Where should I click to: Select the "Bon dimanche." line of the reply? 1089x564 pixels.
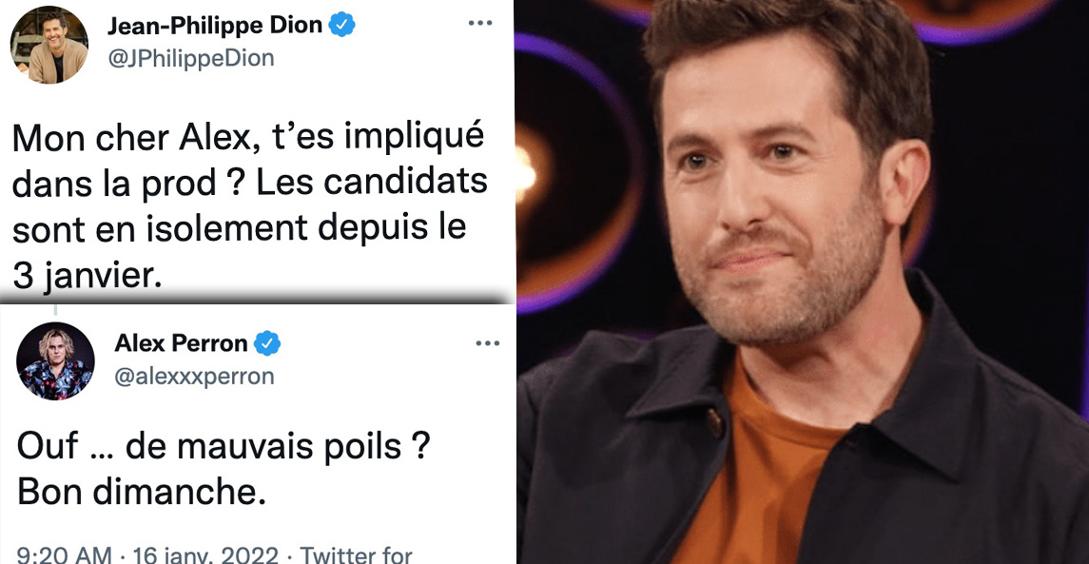(142, 492)
